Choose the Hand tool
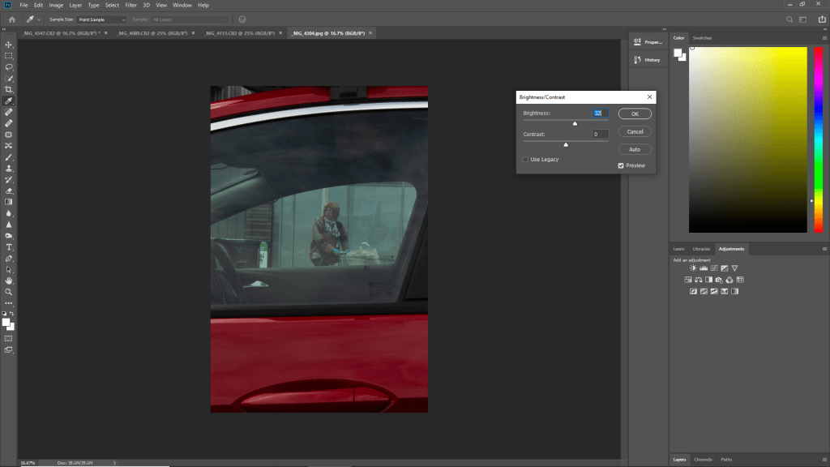 pyautogui.click(x=9, y=281)
